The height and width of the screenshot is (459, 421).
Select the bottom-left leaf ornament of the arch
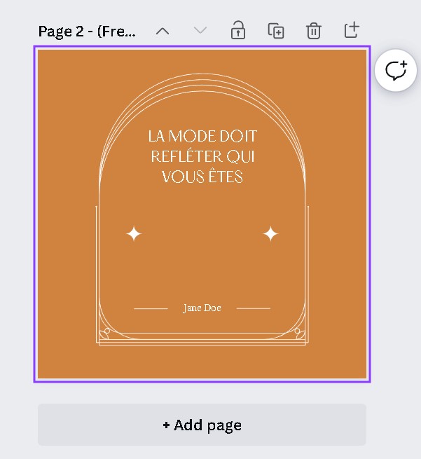click(x=105, y=334)
